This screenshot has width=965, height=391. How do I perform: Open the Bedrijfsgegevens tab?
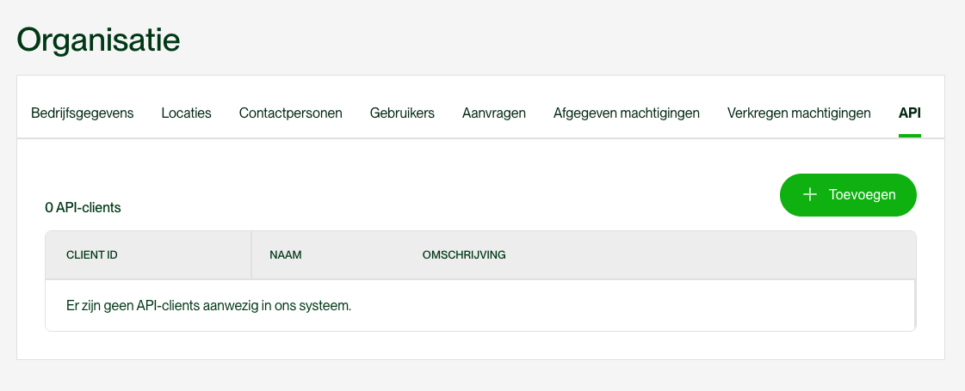[x=83, y=113]
